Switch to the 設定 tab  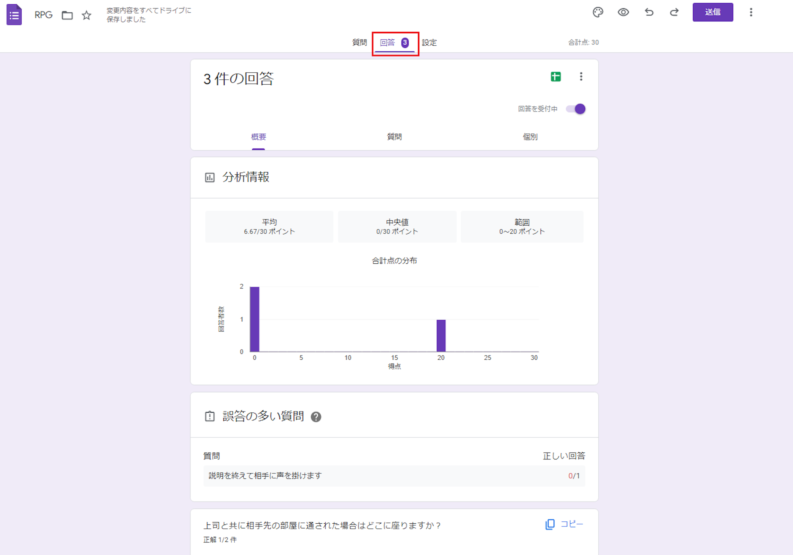(x=429, y=43)
